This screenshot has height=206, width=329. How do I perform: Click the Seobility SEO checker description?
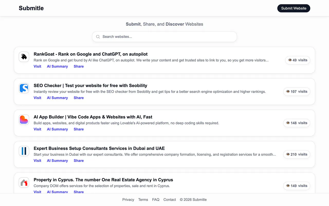pyautogui.click(x=150, y=92)
